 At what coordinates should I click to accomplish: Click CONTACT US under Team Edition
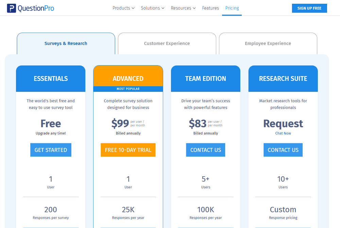[x=206, y=150]
